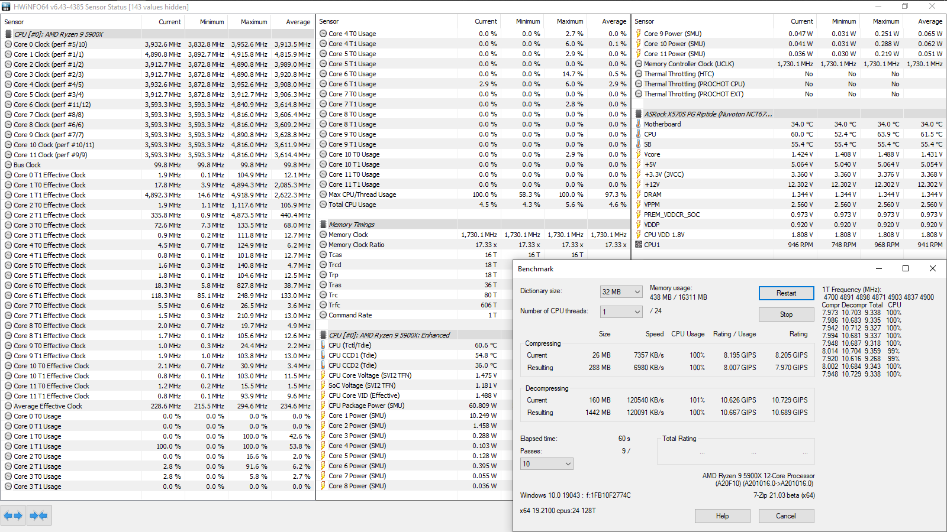The image size is (947, 532).
Task: Select the PREM_VDDCR_SOC row
Action: tap(789, 215)
